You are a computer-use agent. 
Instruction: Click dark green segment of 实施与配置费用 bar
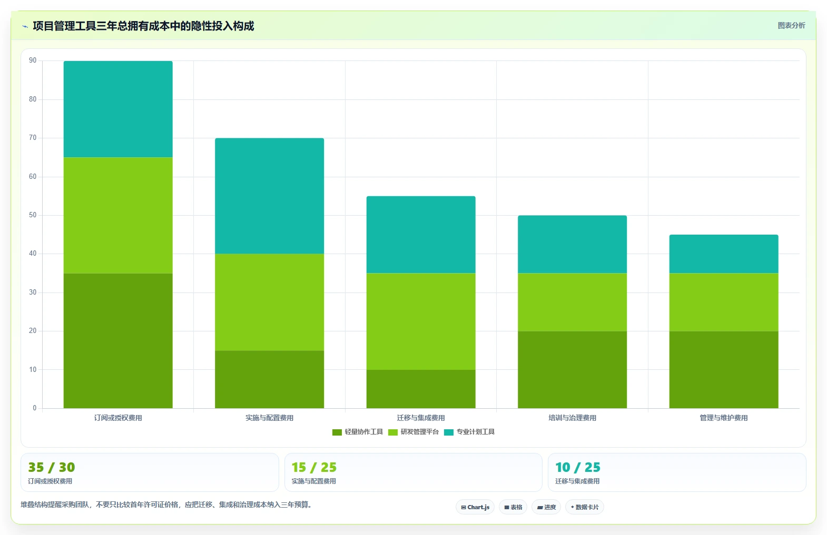pyautogui.click(x=269, y=379)
